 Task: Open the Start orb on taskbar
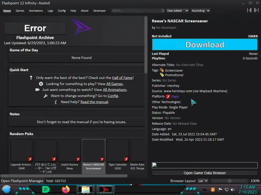coord(7,189)
